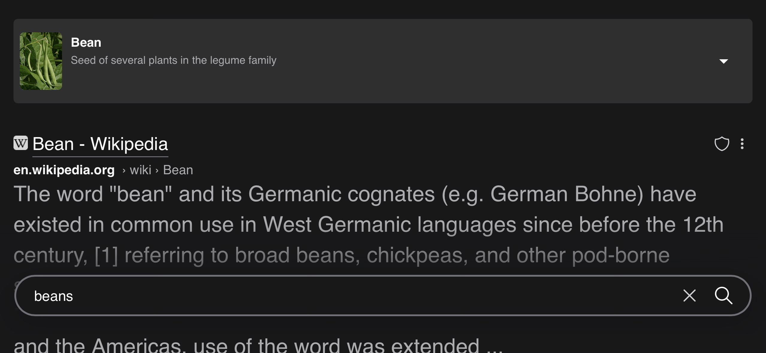Click the bold "Bean" card heading
The image size is (766, 353).
tap(86, 43)
